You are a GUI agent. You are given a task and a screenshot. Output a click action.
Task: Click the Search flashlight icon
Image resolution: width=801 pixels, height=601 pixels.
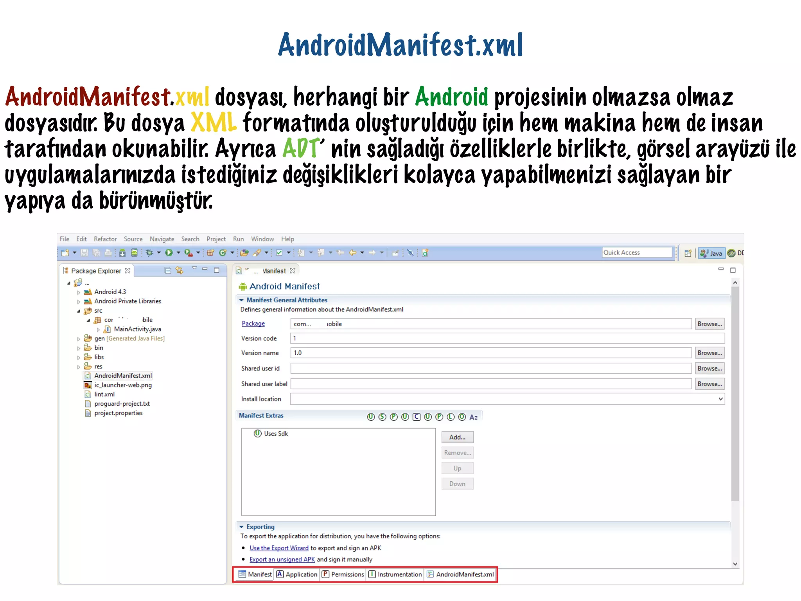(257, 253)
